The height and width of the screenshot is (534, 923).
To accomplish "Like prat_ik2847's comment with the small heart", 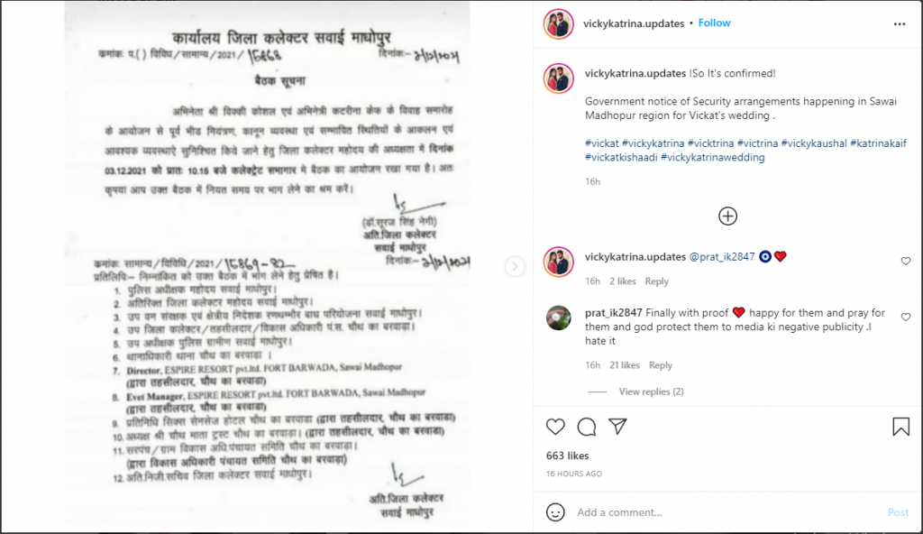I will (905, 318).
